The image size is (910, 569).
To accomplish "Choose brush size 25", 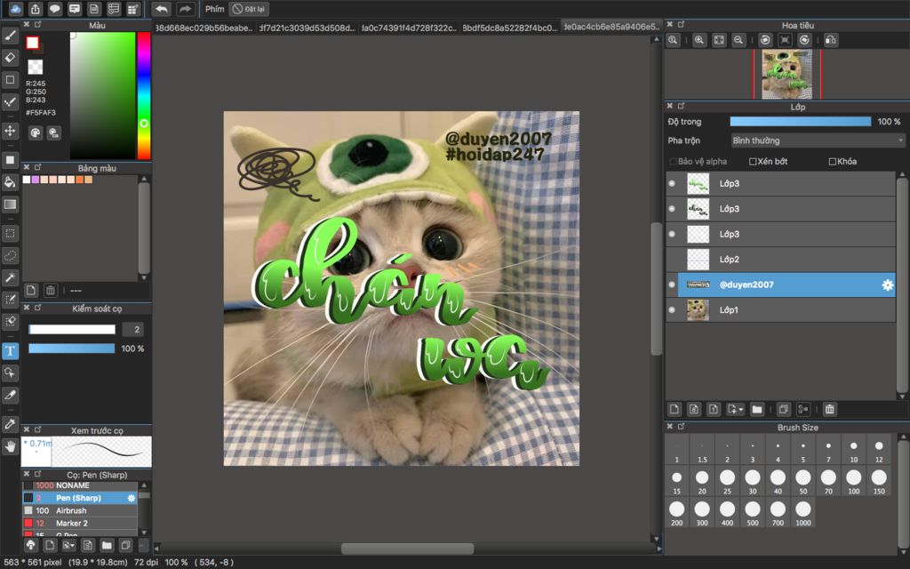I will click(727, 482).
